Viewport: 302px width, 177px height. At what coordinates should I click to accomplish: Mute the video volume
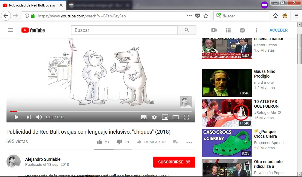pyautogui.click(x=39, y=117)
